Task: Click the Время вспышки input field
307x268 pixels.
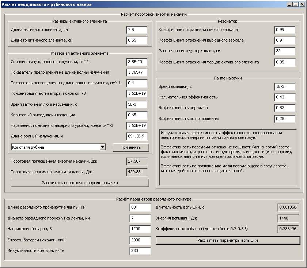Action: pyautogui.click(x=285, y=87)
